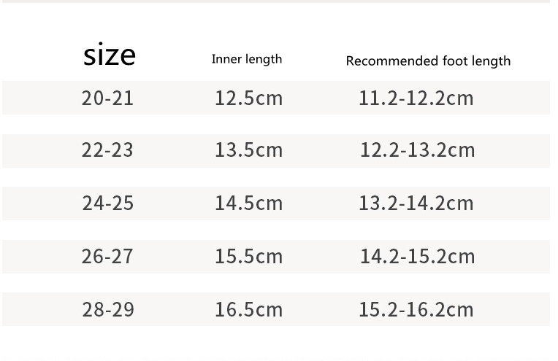Click the 12.5cm inner length value
This screenshot has width=558, height=361.
click(248, 98)
